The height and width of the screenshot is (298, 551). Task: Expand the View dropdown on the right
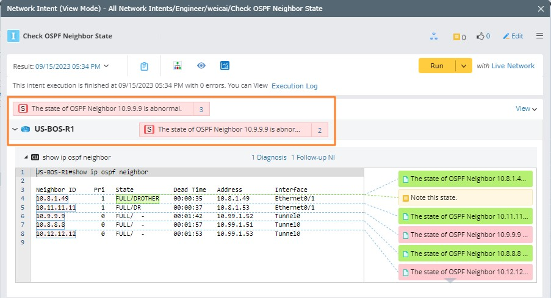coord(526,108)
